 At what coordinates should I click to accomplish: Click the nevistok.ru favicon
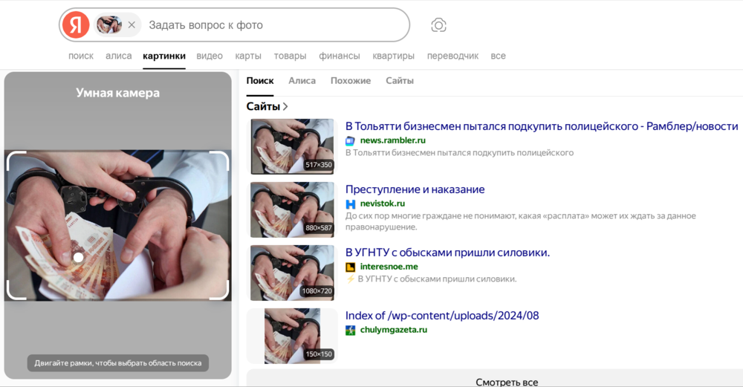(351, 204)
